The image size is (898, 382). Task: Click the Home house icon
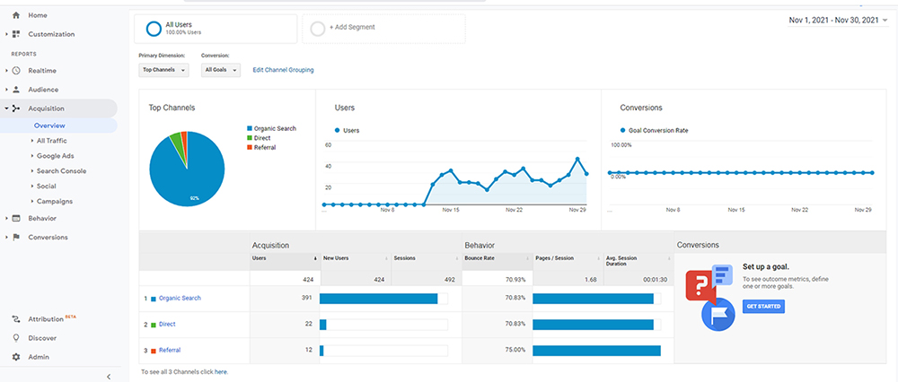coord(16,15)
